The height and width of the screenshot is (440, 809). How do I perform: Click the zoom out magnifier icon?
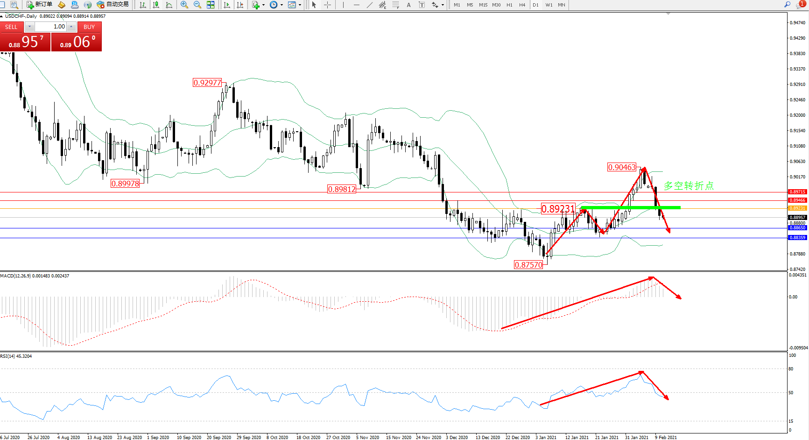tap(197, 5)
